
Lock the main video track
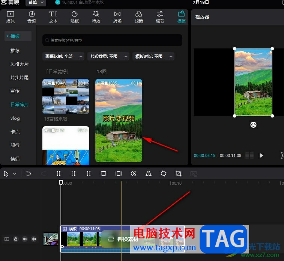tap(16, 239)
